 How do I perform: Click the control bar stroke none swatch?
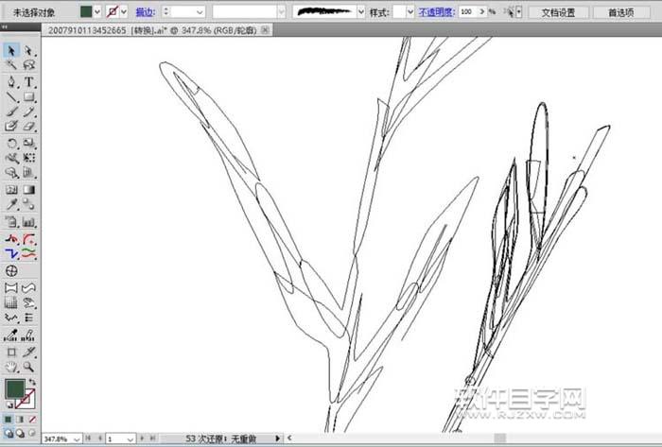[x=113, y=11]
